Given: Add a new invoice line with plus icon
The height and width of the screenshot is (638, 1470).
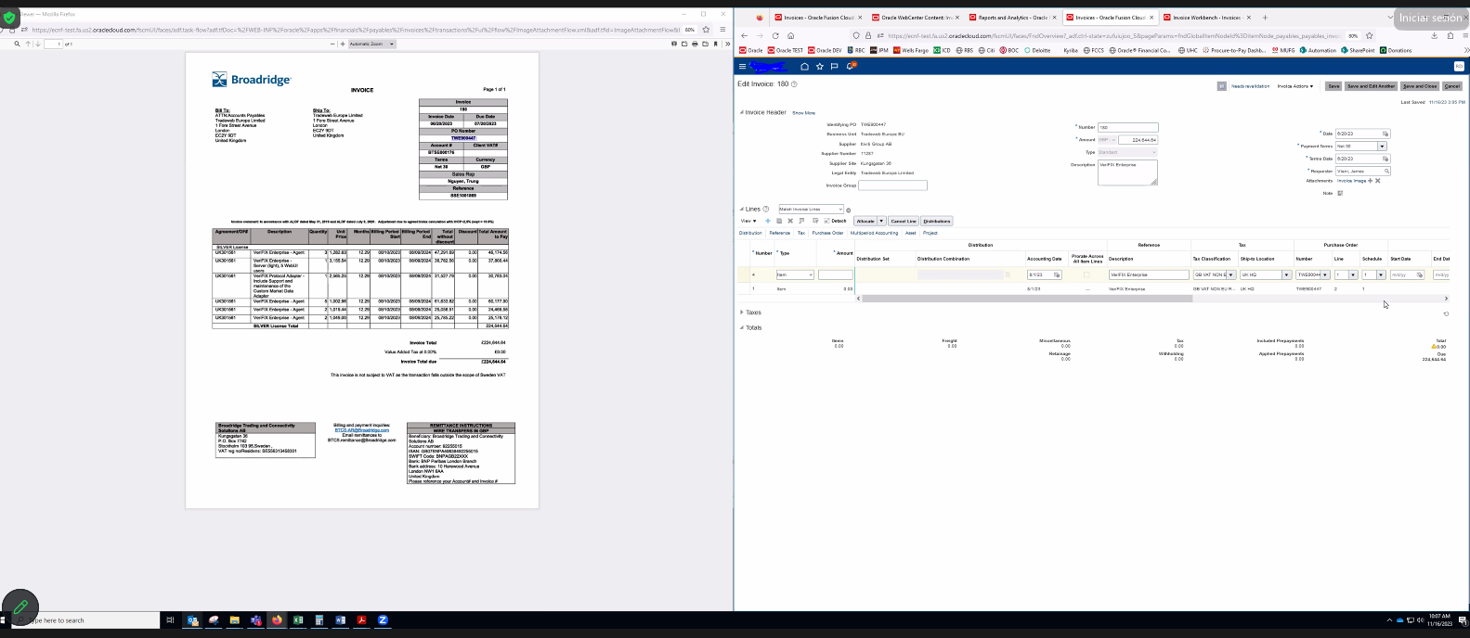Looking at the screenshot, I should [767, 221].
